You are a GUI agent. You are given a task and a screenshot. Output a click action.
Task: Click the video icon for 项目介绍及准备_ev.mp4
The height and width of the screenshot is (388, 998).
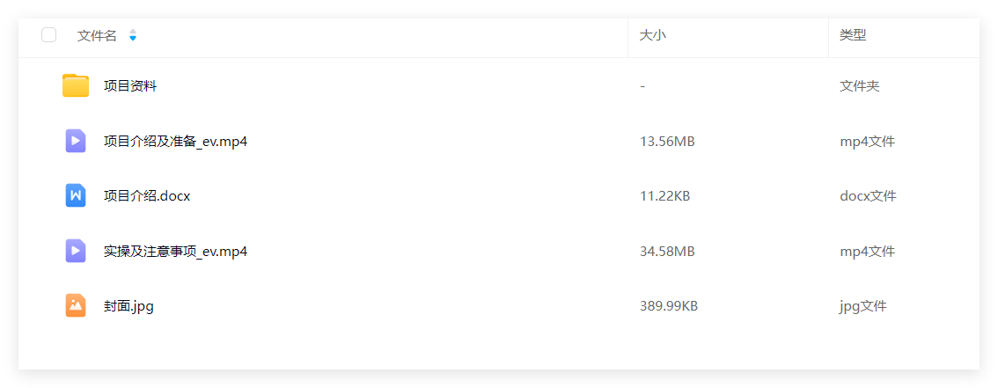click(x=76, y=141)
